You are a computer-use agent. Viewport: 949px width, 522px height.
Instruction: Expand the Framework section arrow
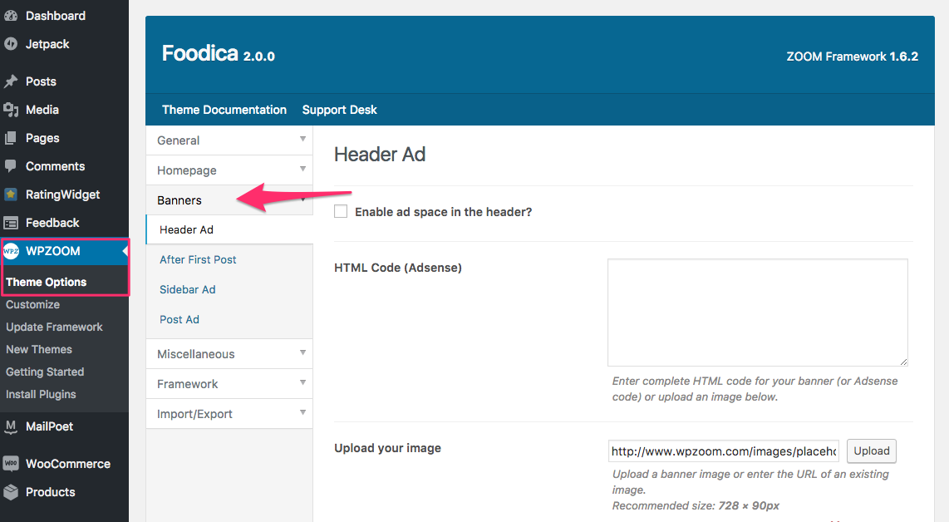coord(302,382)
